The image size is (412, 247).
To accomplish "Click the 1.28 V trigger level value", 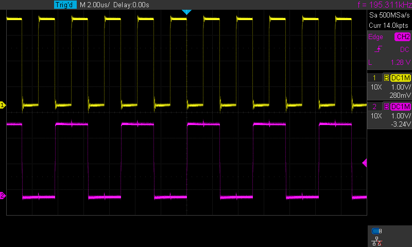I will (x=400, y=62).
